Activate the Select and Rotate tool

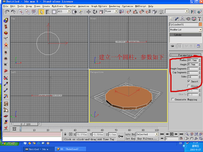coord(95,12)
